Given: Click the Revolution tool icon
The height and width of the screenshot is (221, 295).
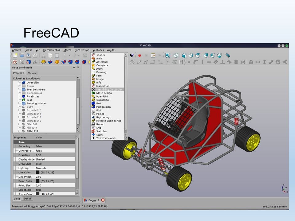Looking at the screenshot, I should click(57, 62).
